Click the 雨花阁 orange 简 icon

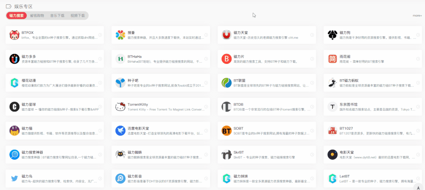(332, 59)
